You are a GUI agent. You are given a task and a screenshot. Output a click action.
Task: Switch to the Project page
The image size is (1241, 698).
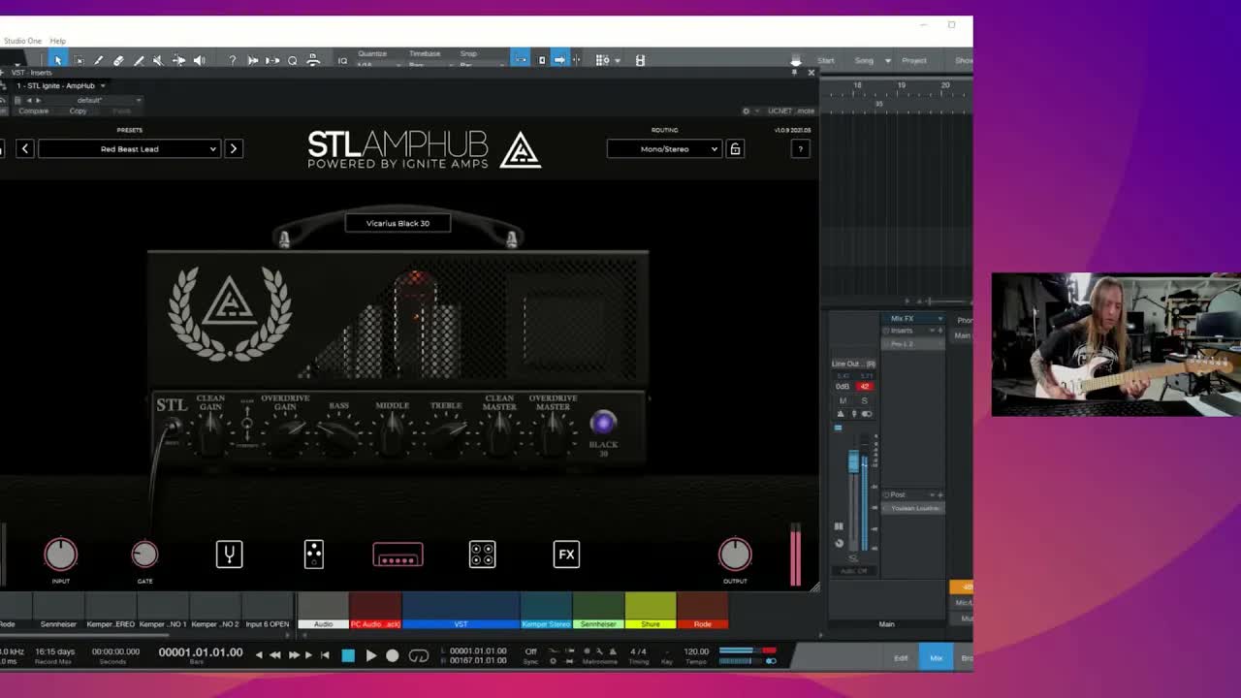(914, 60)
